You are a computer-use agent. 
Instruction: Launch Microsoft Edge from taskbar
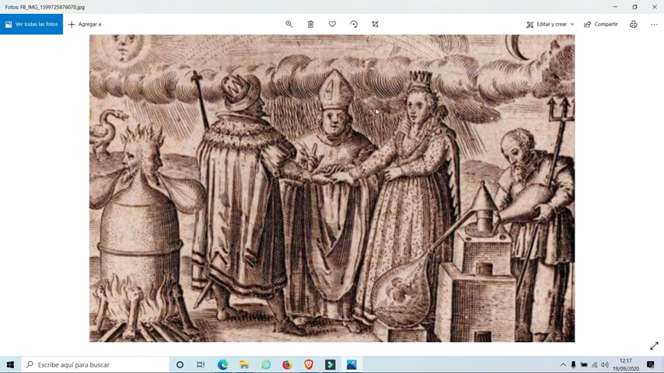tap(222, 364)
